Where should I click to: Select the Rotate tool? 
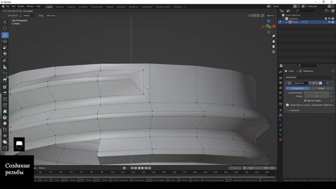click(5, 41)
